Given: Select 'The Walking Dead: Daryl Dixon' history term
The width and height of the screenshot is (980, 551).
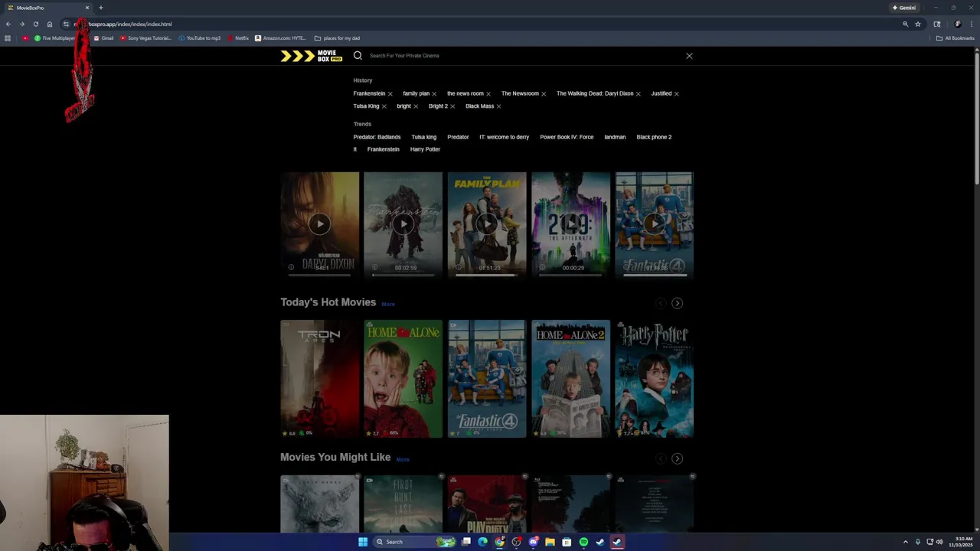Looking at the screenshot, I should 595,93.
